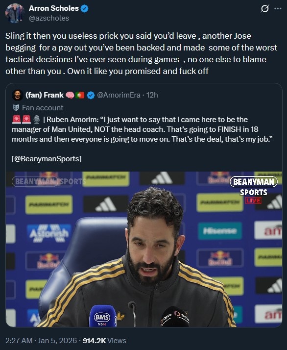Open the three-dot more options menu
The height and width of the screenshot is (350, 287).
pyautogui.click(x=278, y=9)
